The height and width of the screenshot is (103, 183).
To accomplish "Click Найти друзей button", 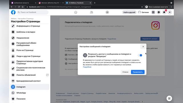I will [x=129, y=12].
